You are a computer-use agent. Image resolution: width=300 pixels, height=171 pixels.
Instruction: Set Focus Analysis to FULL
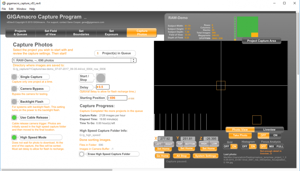point(280,146)
